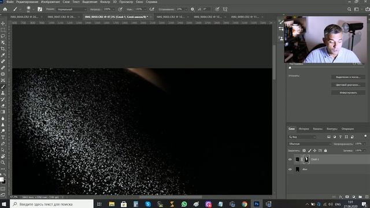Select the Слой 1 layer mask thumbnail
The width and height of the screenshot is (370, 208).
tap(306, 159)
